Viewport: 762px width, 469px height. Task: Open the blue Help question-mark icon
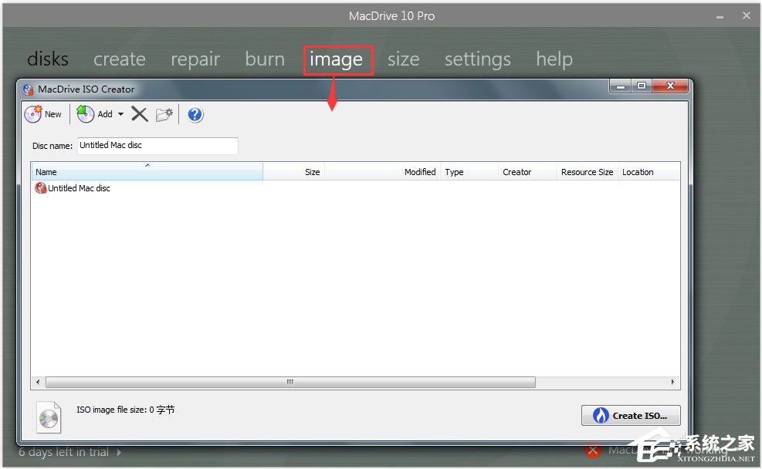pos(195,115)
